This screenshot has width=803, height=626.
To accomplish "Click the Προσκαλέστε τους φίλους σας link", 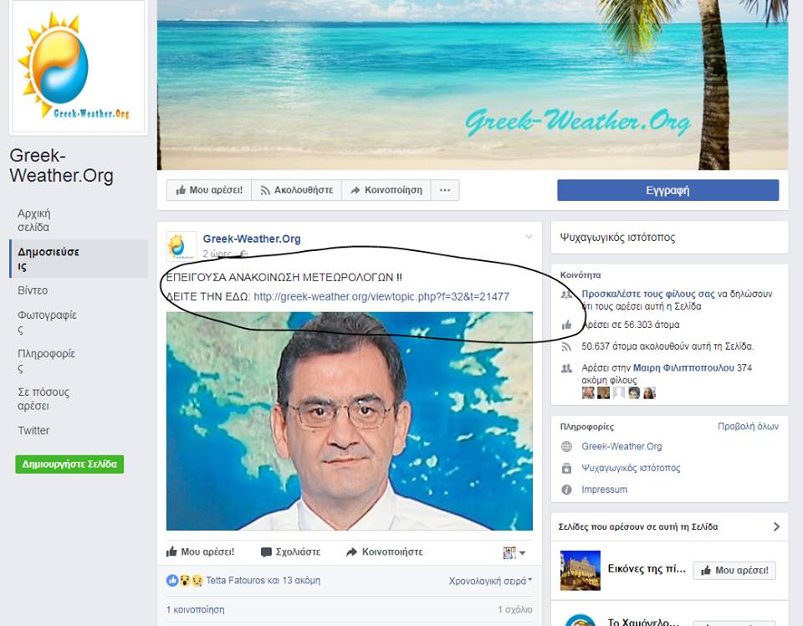I will (647, 294).
